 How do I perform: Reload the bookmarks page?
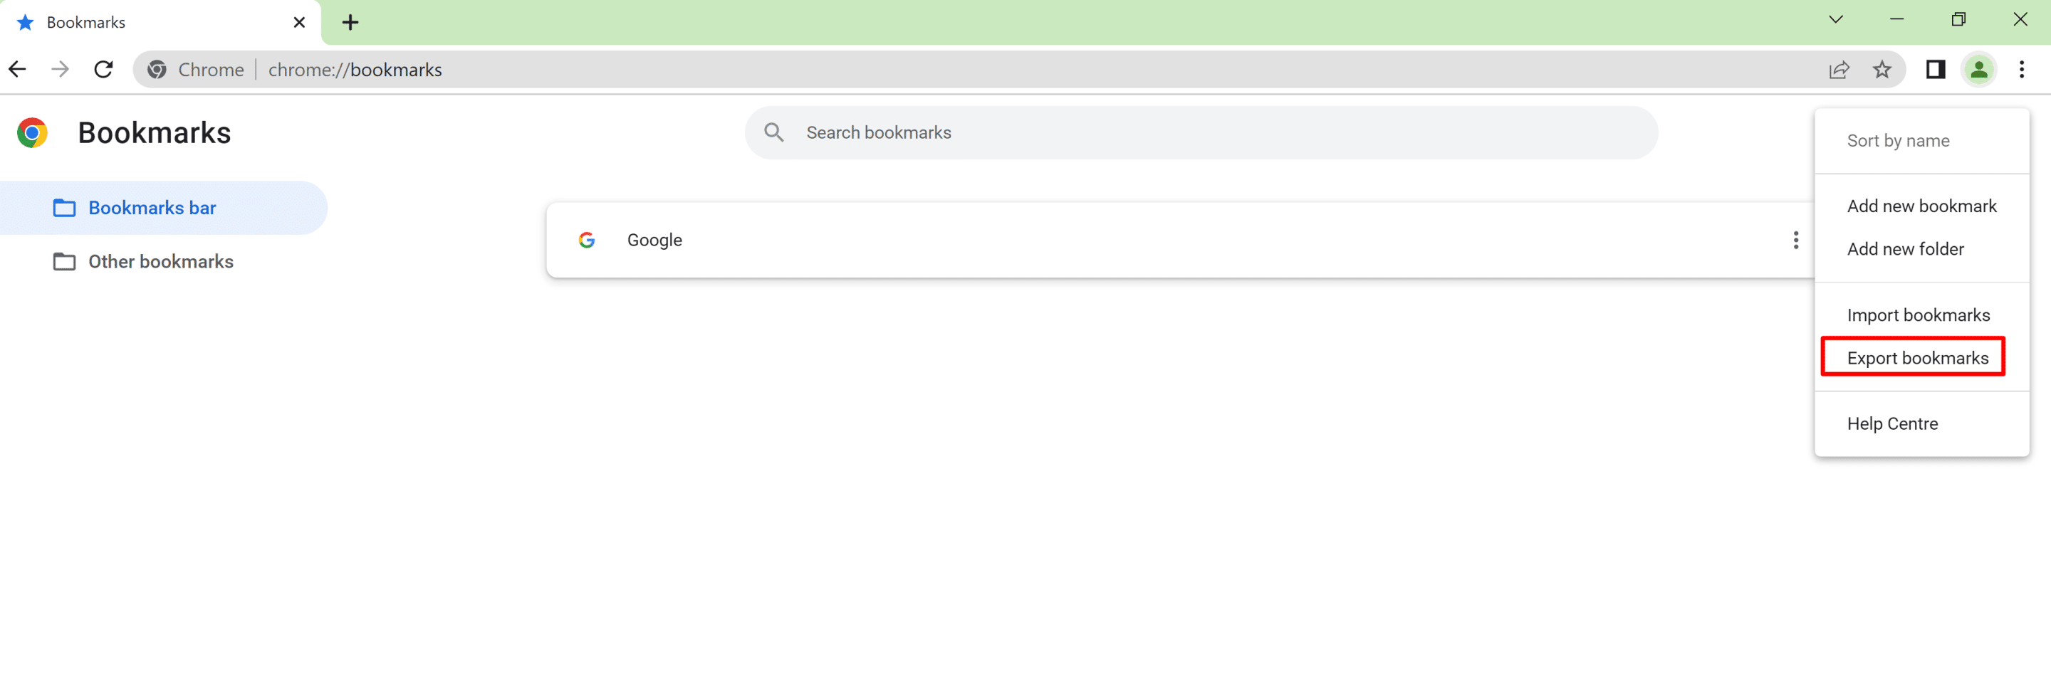(103, 69)
